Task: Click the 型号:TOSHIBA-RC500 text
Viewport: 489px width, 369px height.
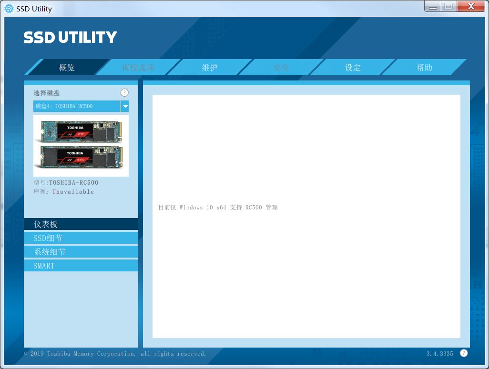Action: pos(66,183)
